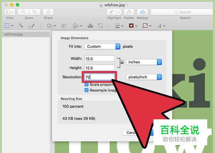This screenshot has width=215, height=153.
Task: Open the text style dropdown chevron
Action: (x=164, y=26)
